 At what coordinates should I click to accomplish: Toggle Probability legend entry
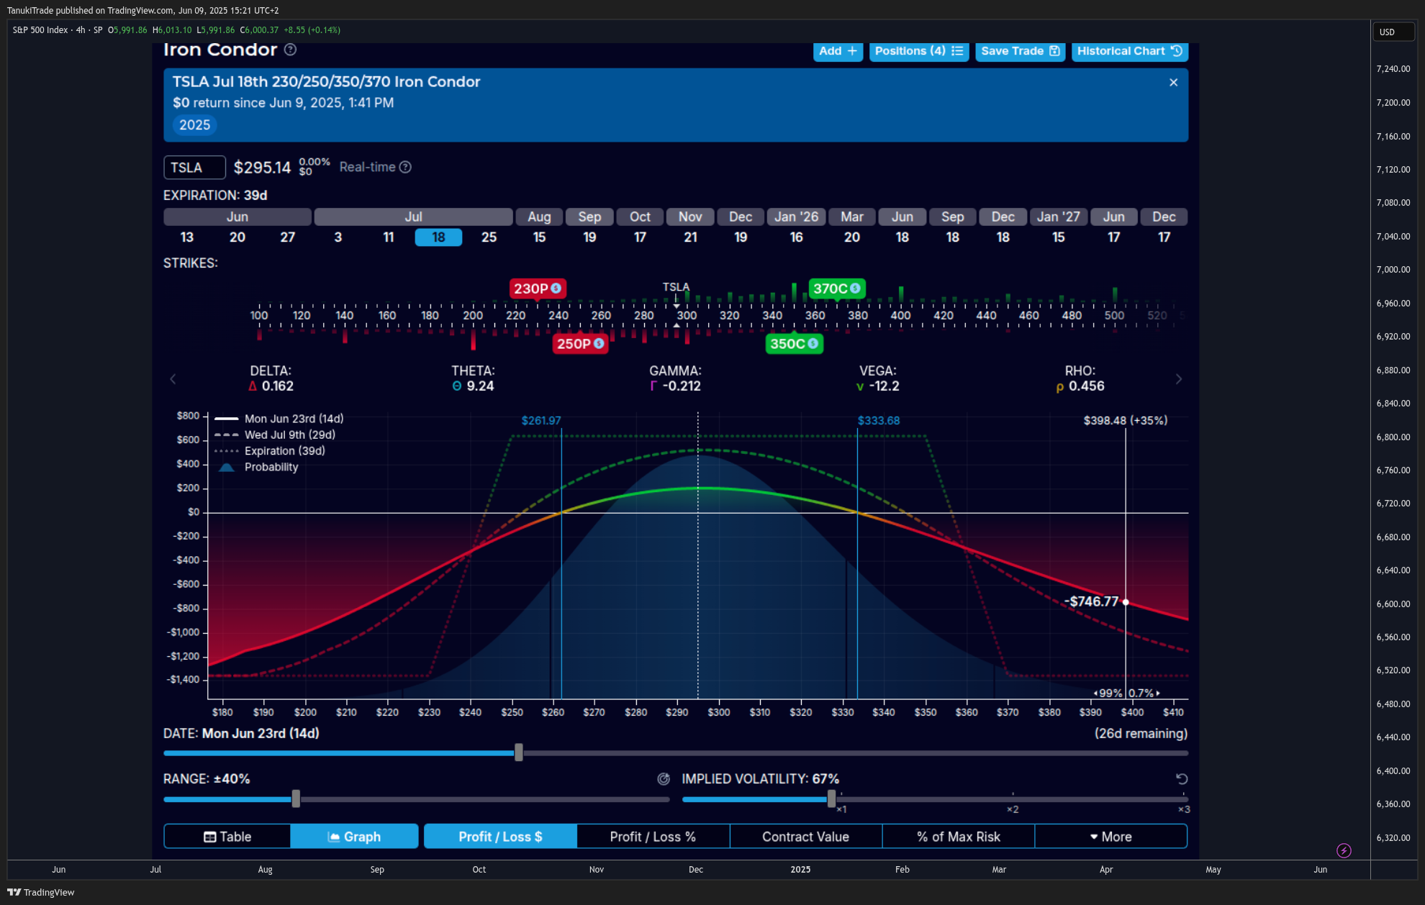258,467
